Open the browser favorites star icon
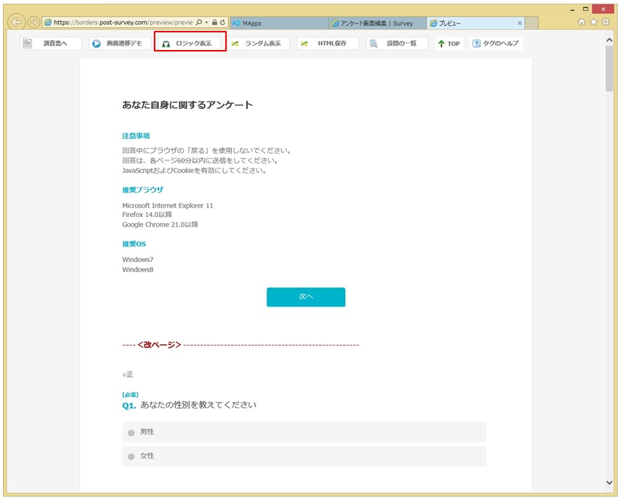This screenshot has width=622, height=501. [593, 22]
